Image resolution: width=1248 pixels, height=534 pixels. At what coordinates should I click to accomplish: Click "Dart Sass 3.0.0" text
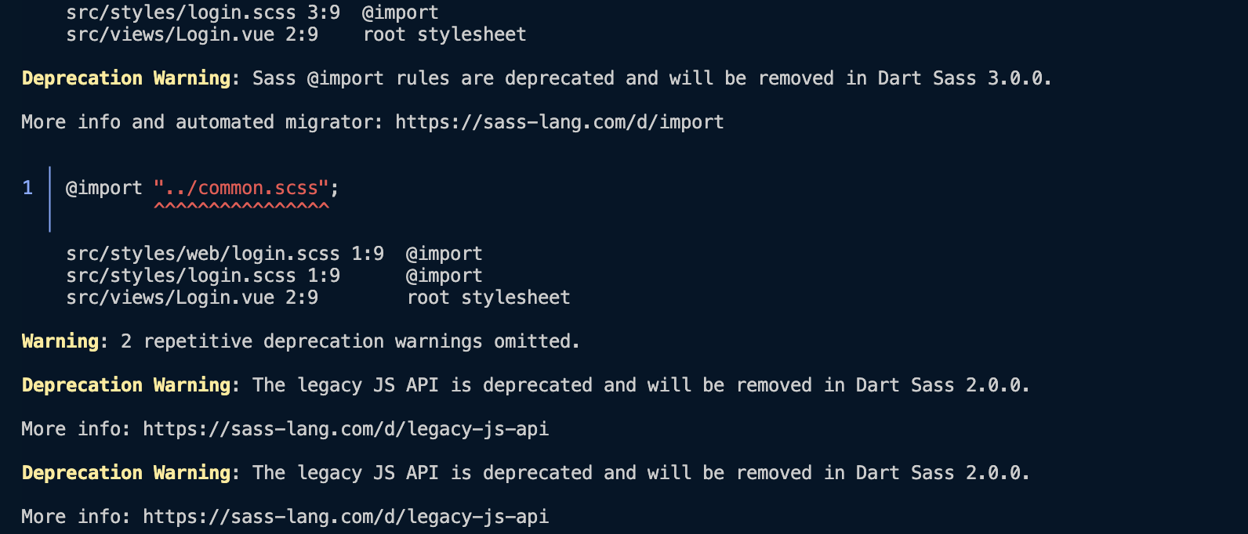960,78
